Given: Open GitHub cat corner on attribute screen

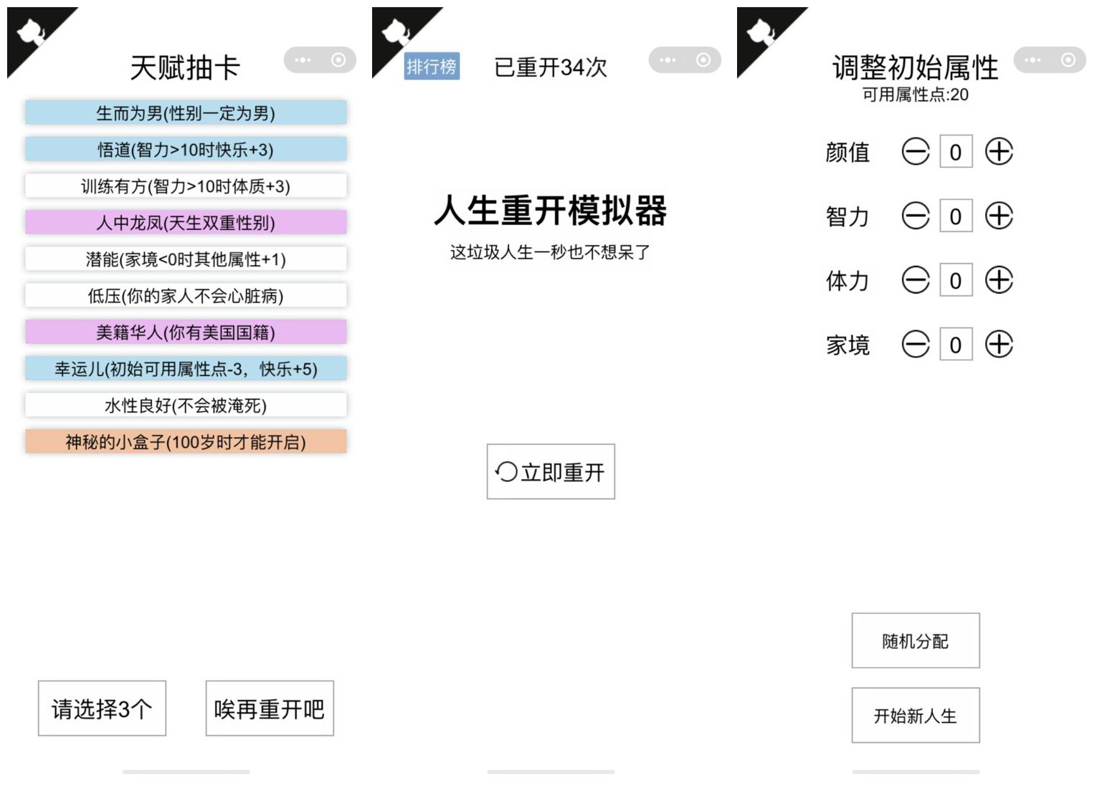Looking at the screenshot, I should click(760, 32).
